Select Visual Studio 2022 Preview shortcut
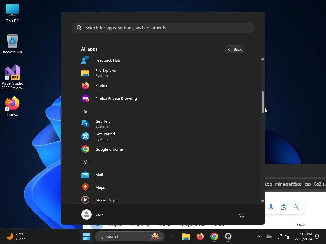This screenshot has width=326, height=244. pyautogui.click(x=12, y=77)
